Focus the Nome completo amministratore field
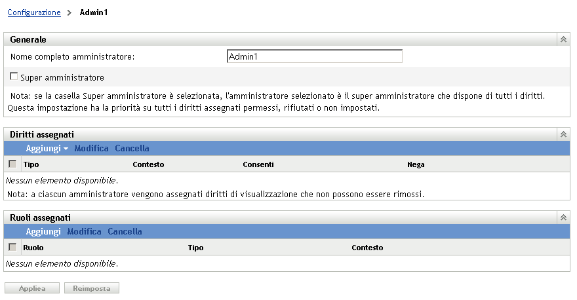The height and width of the screenshot is (300, 577). 314,57
